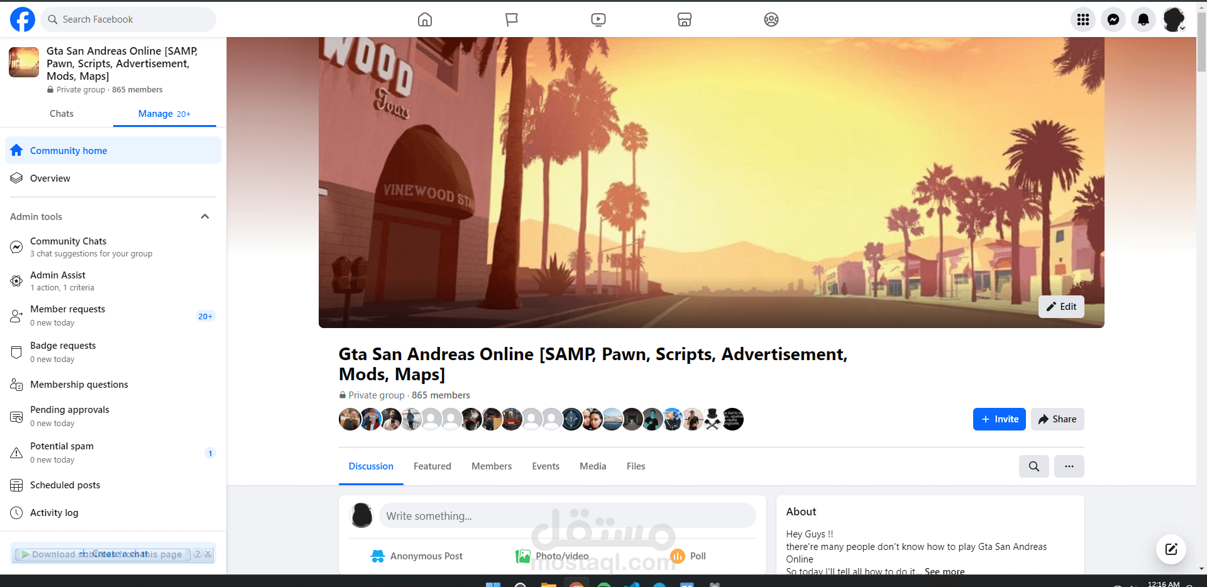Viewport: 1207px width, 587px height.
Task: Click the Write something post field
Action: [x=568, y=515]
